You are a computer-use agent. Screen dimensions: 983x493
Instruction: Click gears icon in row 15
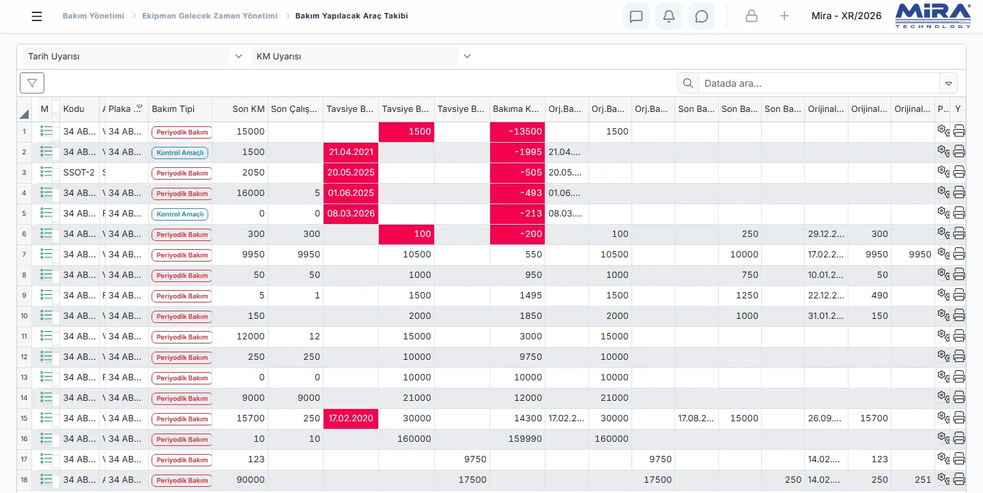943,418
